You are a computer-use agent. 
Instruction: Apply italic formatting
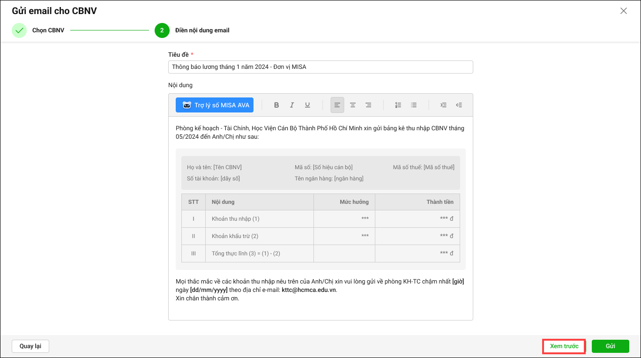tap(292, 105)
